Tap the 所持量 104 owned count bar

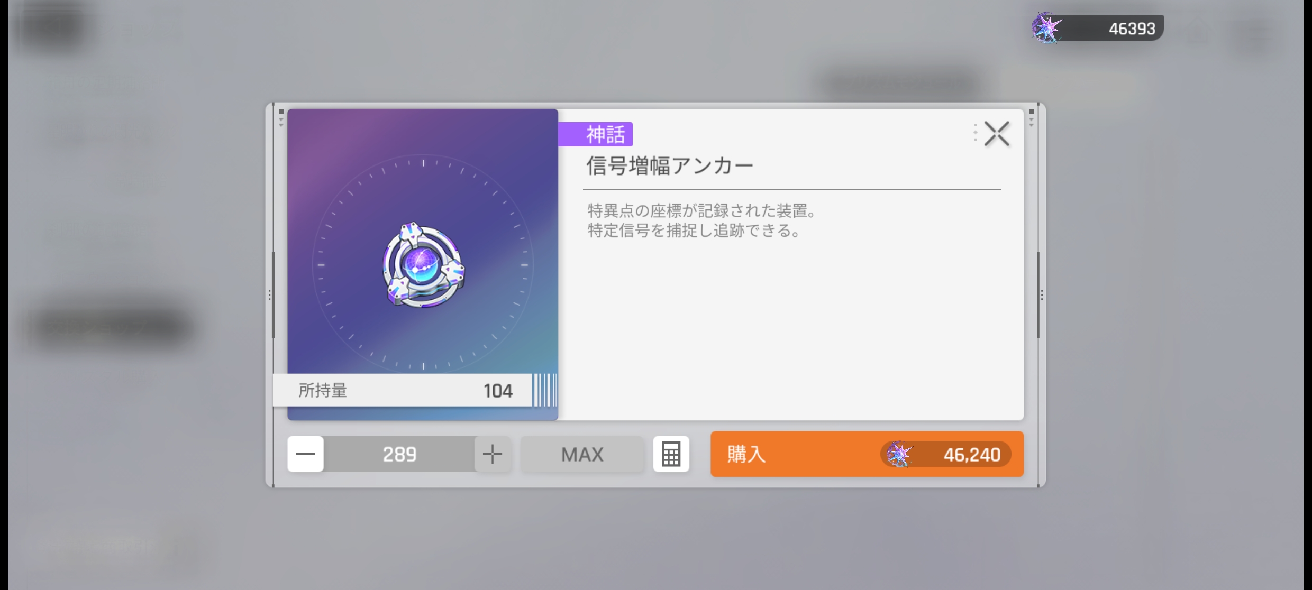(402, 390)
